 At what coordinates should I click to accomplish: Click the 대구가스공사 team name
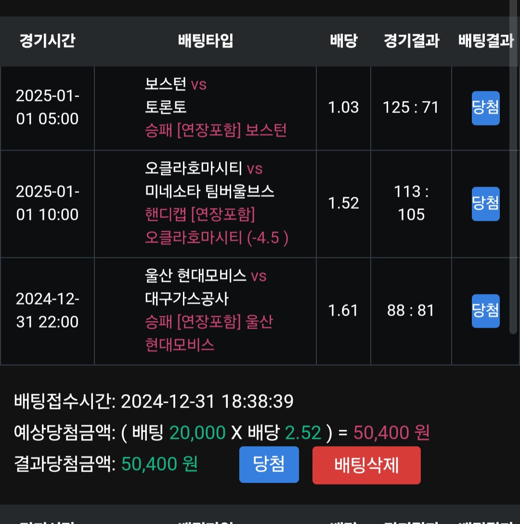(x=187, y=299)
